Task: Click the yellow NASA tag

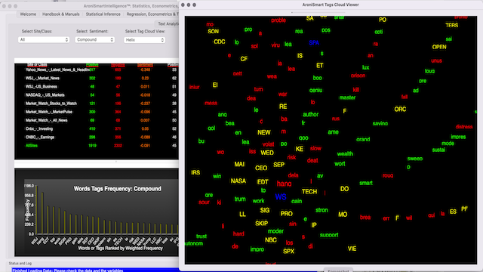Action: (238, 181)
